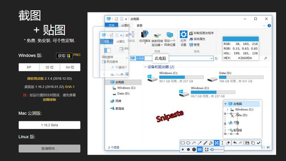286x161 pixels.
Task: Adjust the mosaic strength slider handle
Action: 212,150
